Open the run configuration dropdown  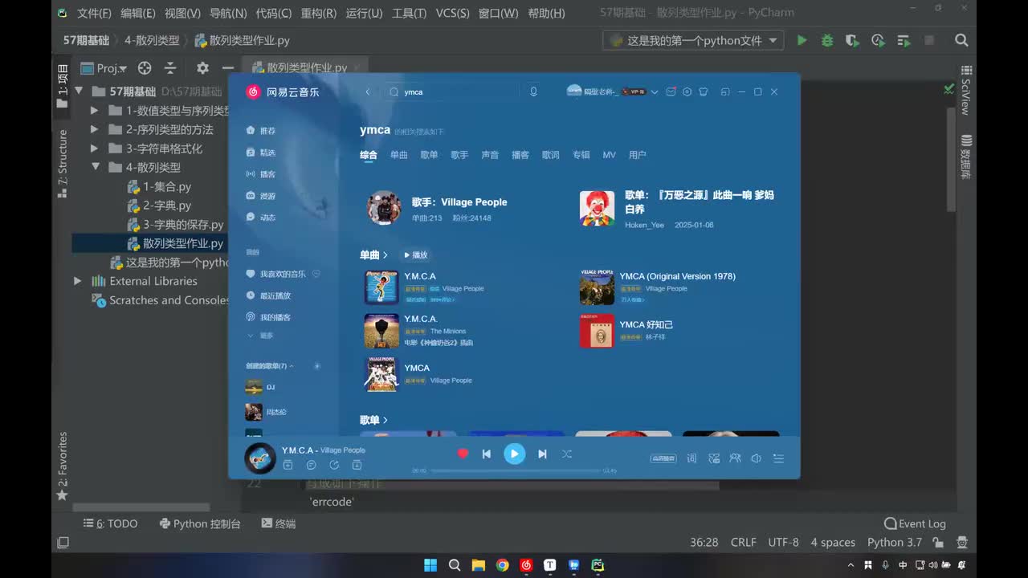[x=694, y=40]
